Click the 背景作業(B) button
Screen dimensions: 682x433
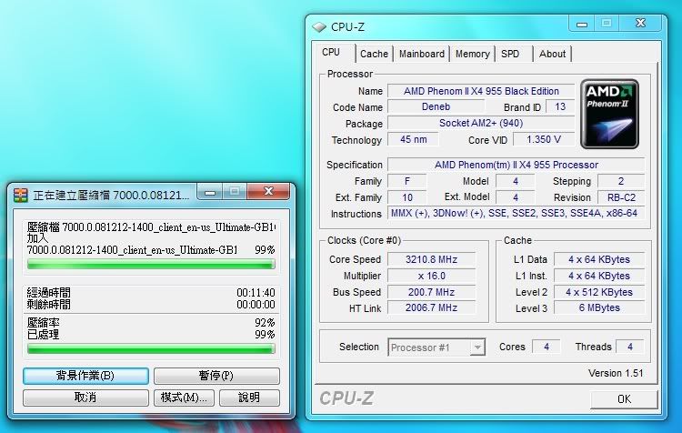click(85, 376)
